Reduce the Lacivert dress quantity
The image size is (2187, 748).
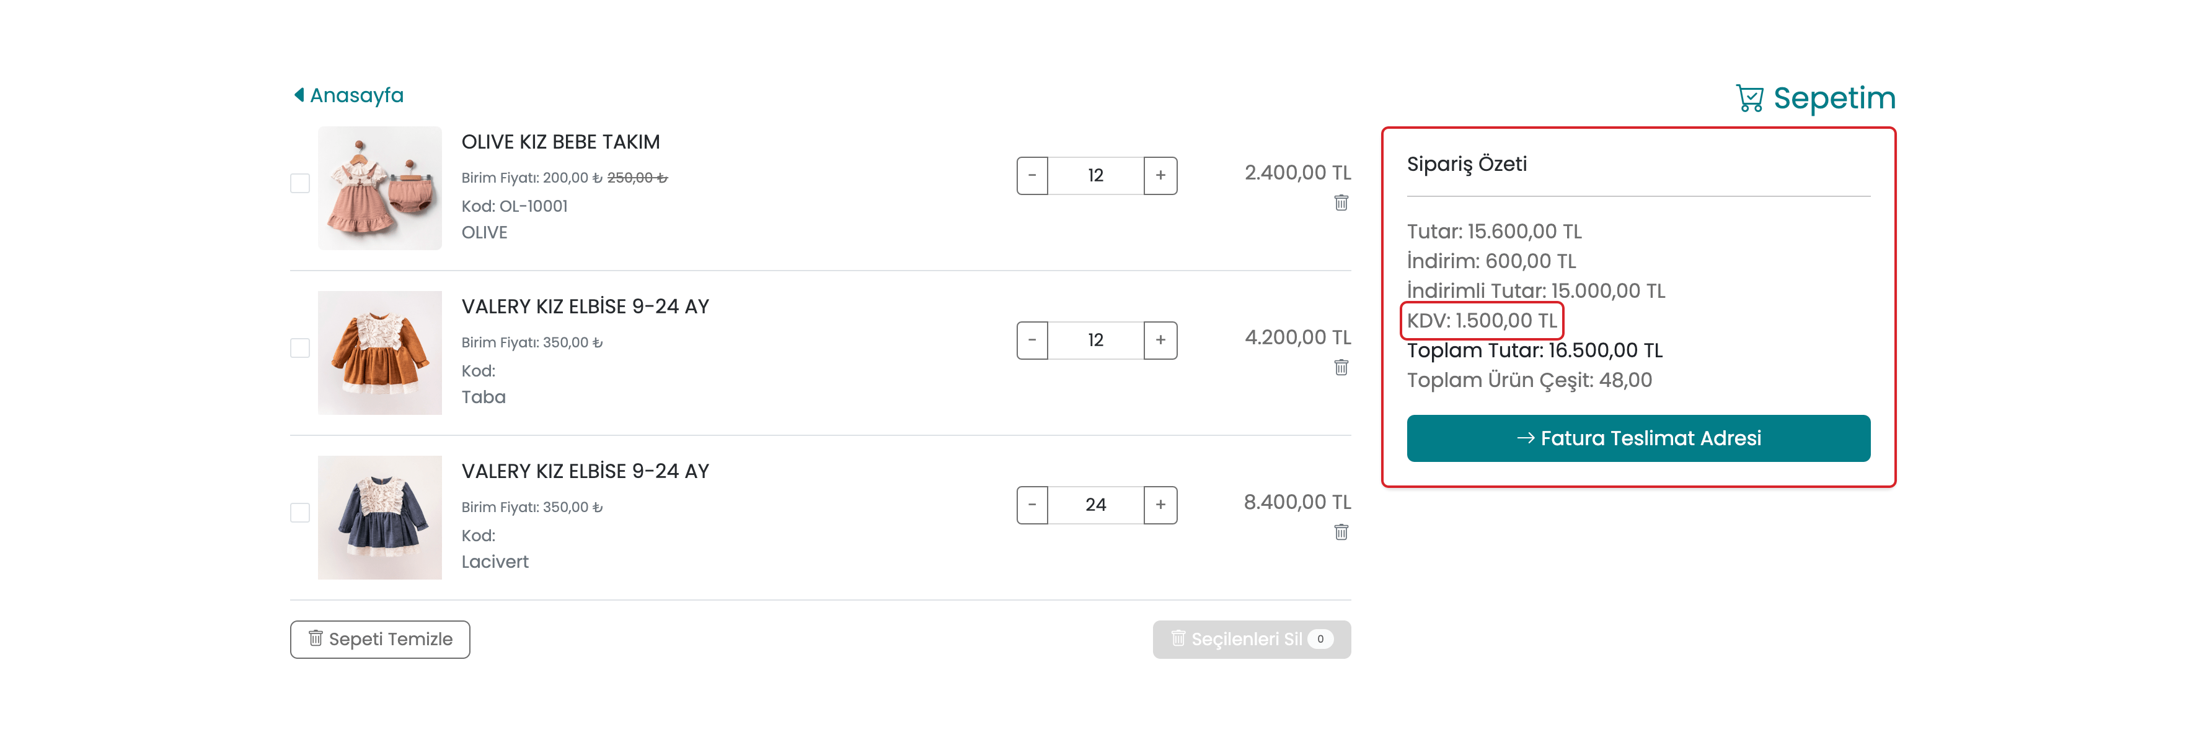click(x=1032, y=505)
